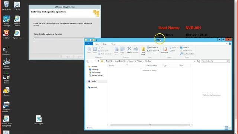Viewport: 238px width, 134px height.
Task: Click the refresh button beside address bar
Action: [x=198, y=61]
